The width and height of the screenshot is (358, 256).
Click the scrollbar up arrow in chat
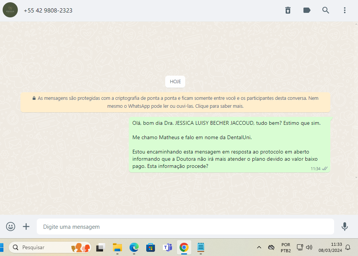click(x=356, y=24)
